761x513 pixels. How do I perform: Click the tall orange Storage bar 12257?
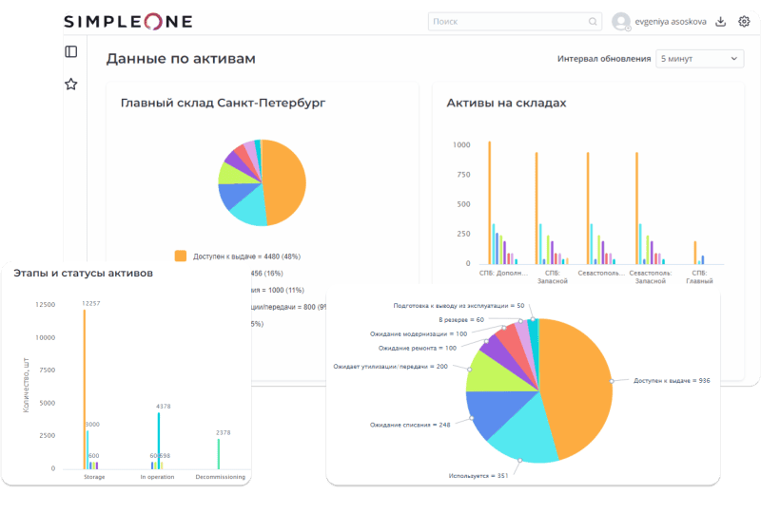click(x=85, y=389)
